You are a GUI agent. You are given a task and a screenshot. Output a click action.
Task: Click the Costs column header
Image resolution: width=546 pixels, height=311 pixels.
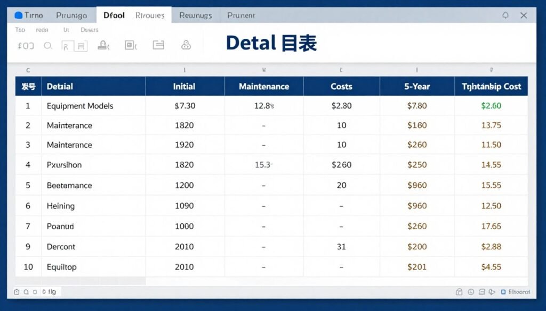pyautogui.click(x=342, y=87)
